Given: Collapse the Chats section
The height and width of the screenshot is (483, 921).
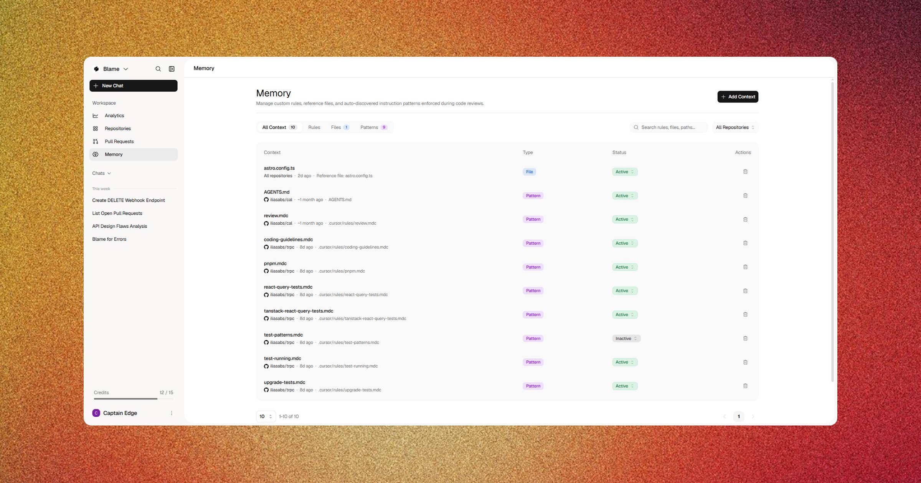Looking at the screenshot, I should click(x=102, y=173).
